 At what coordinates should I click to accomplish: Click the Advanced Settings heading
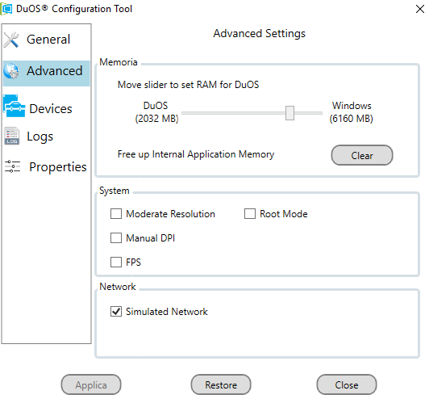260,33
